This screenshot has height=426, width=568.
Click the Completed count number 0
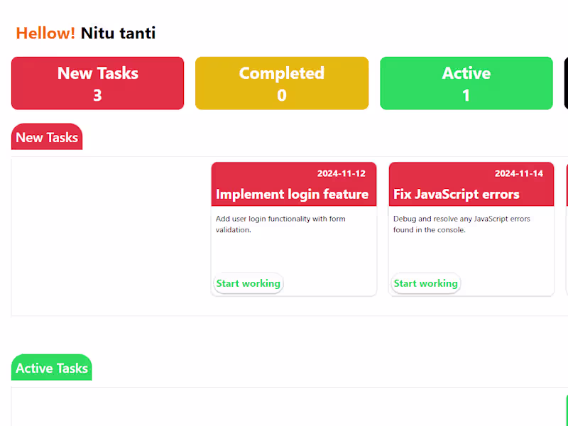click(282, 95)
